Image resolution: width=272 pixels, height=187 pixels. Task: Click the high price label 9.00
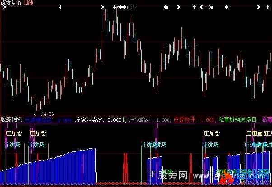pos(131,8)
